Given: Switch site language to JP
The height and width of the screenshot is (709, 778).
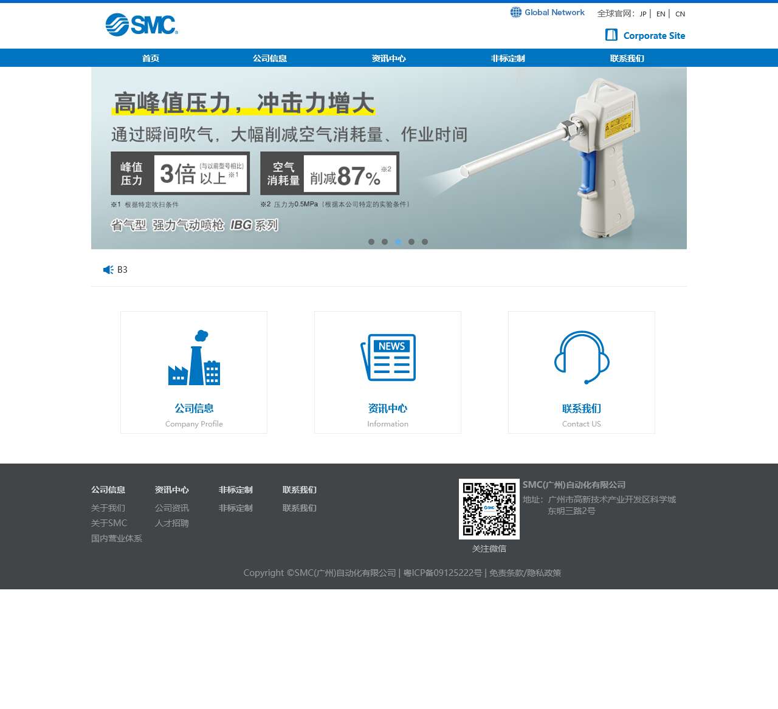Looking at the screenshot, I should coord(643,14).
